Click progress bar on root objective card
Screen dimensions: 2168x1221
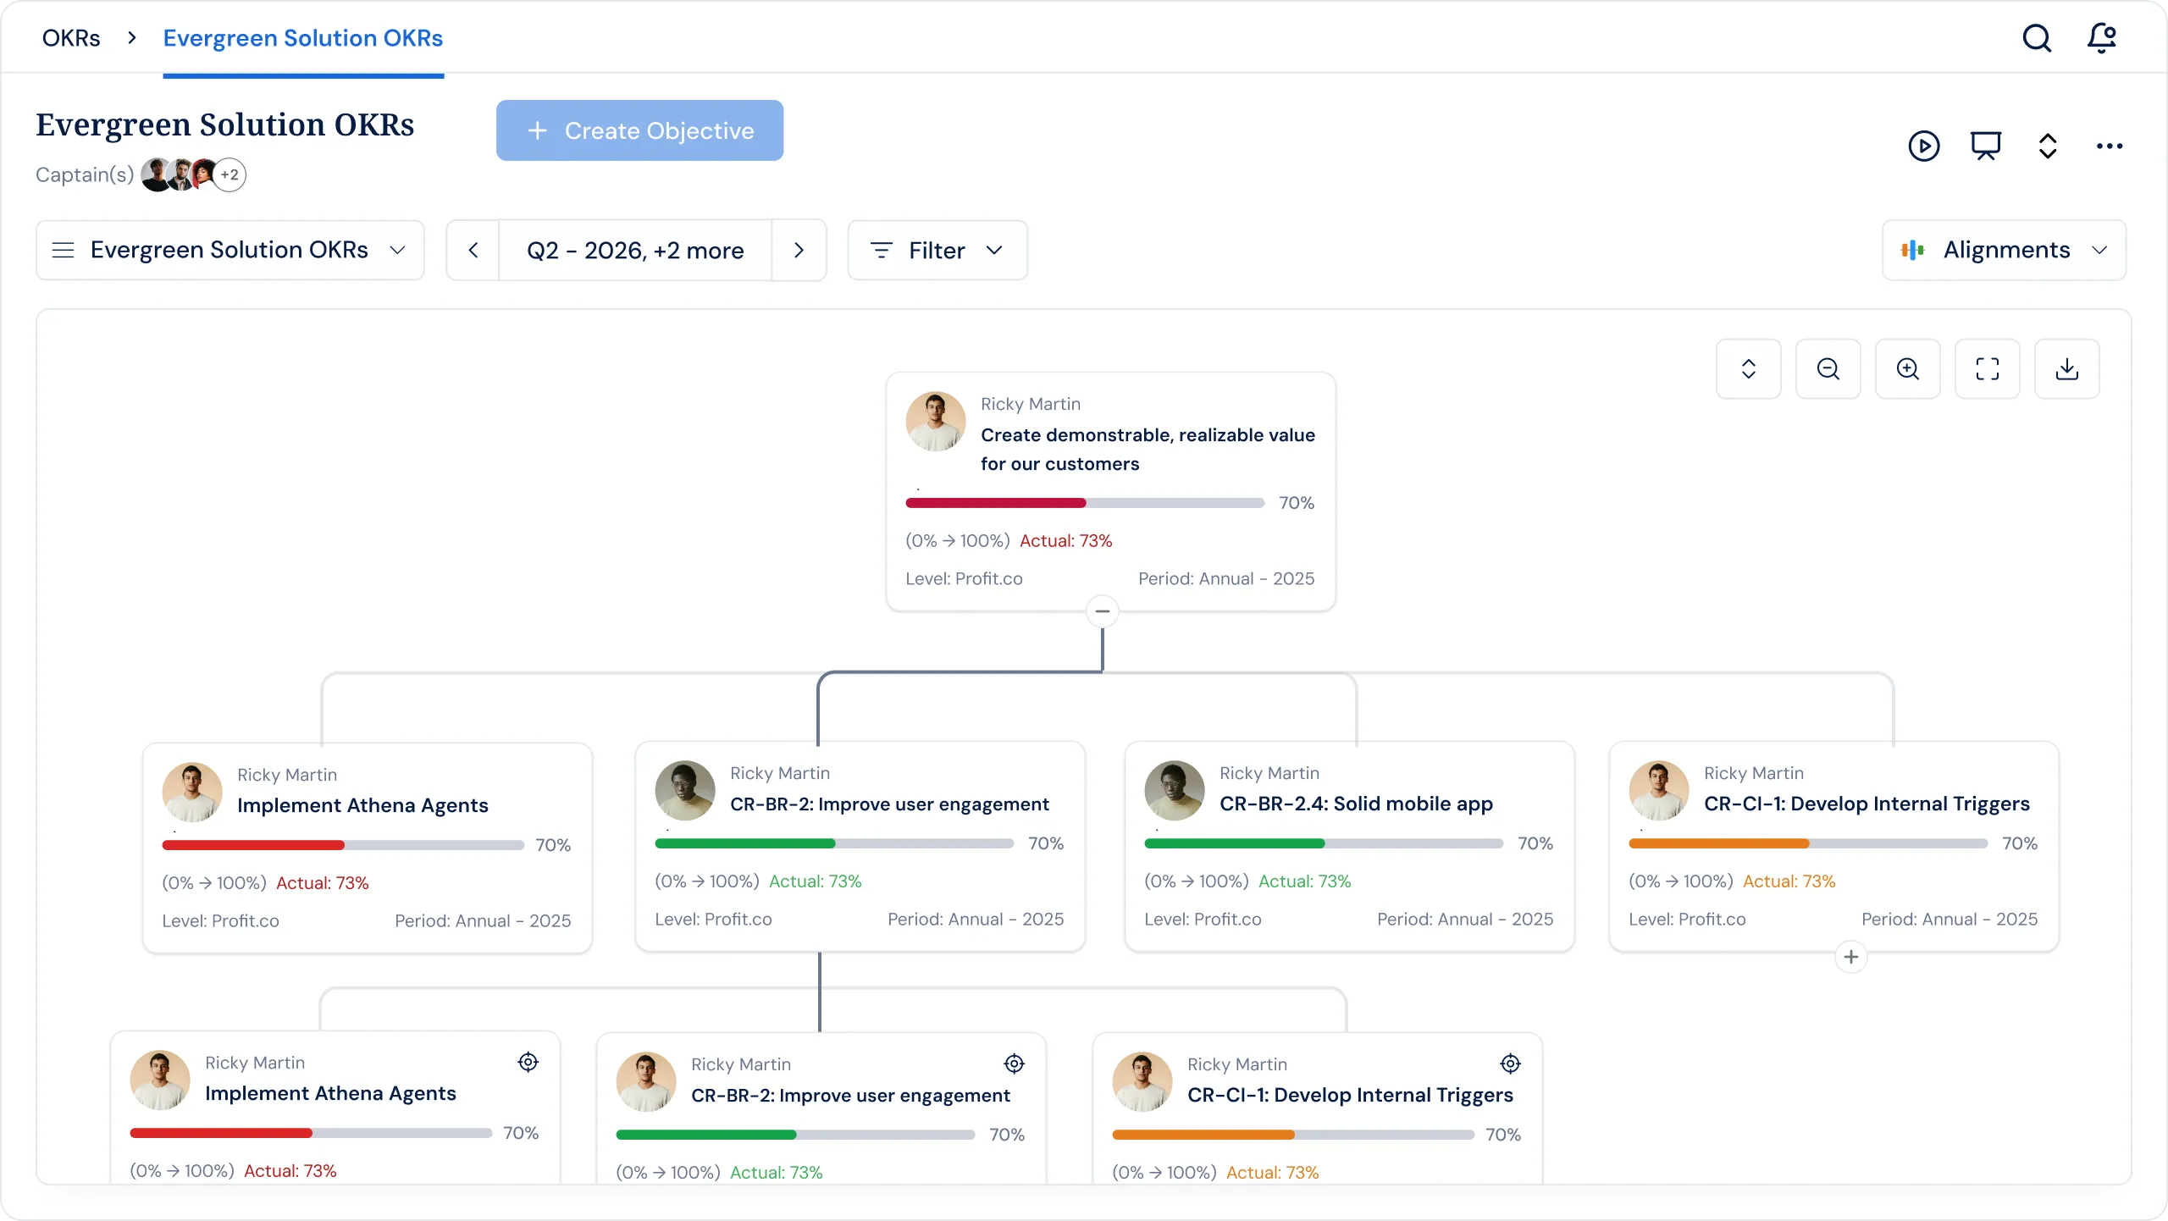coord(1085,503)
